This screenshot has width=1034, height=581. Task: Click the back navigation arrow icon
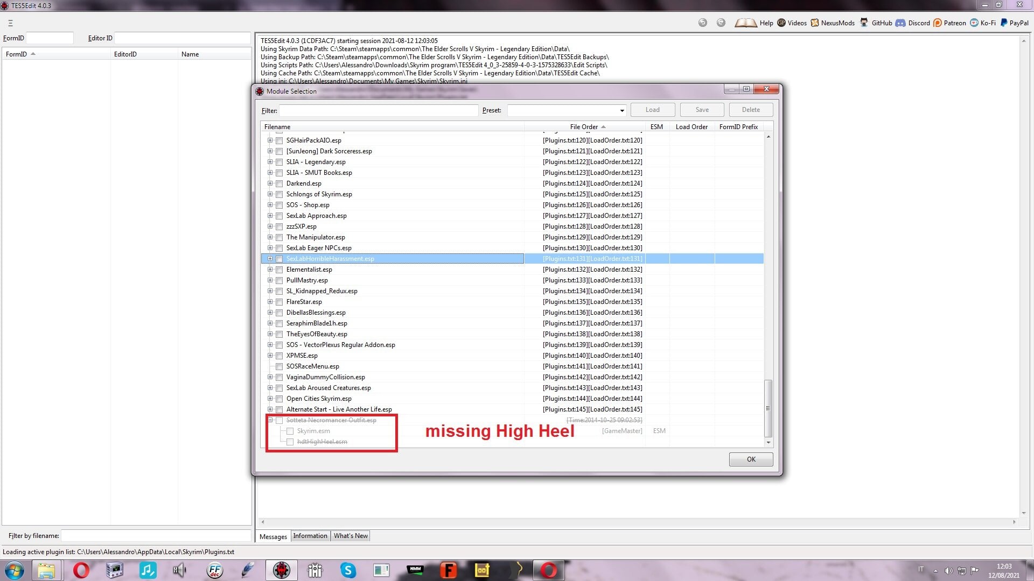[x=702, y=23]
